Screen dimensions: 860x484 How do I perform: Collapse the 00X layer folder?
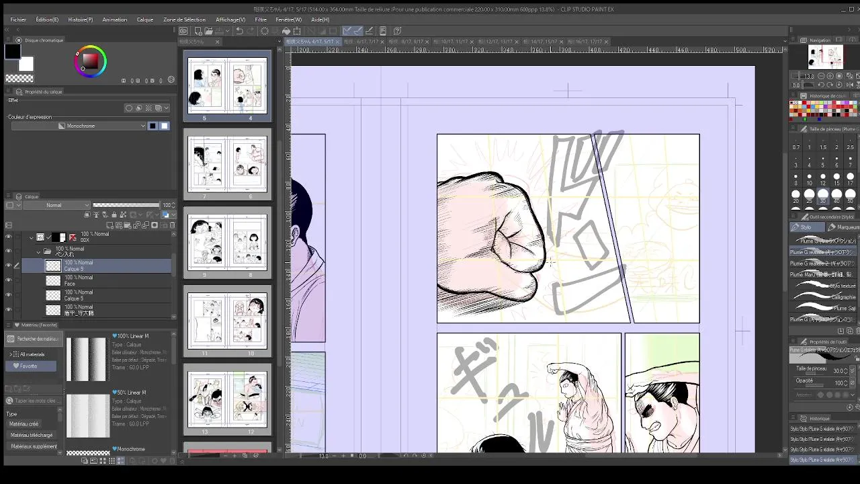pyautogui.click(x=31, y=237)
